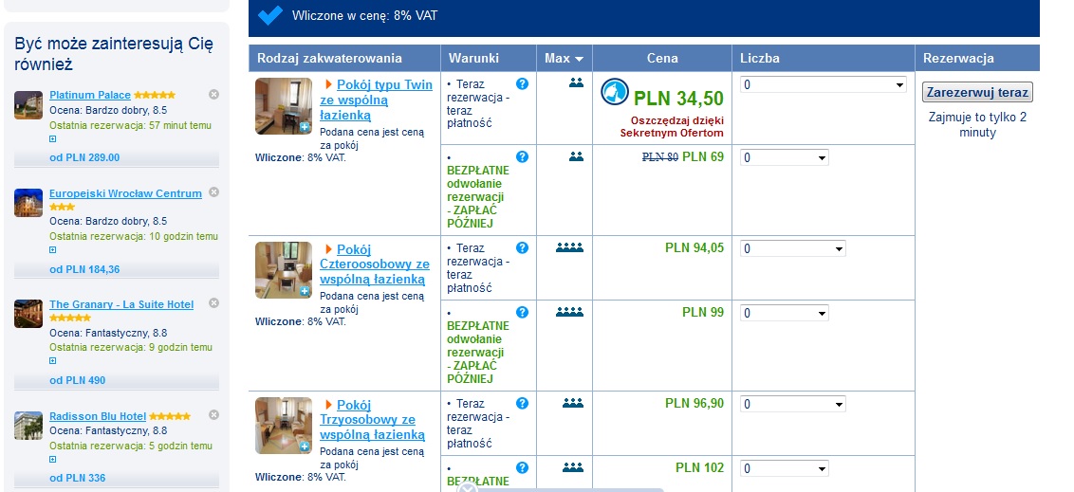Open Radisson Blu Hotel link
Image resolution: width=1074 pixels, height=492 pixels.
coord(98,416)
